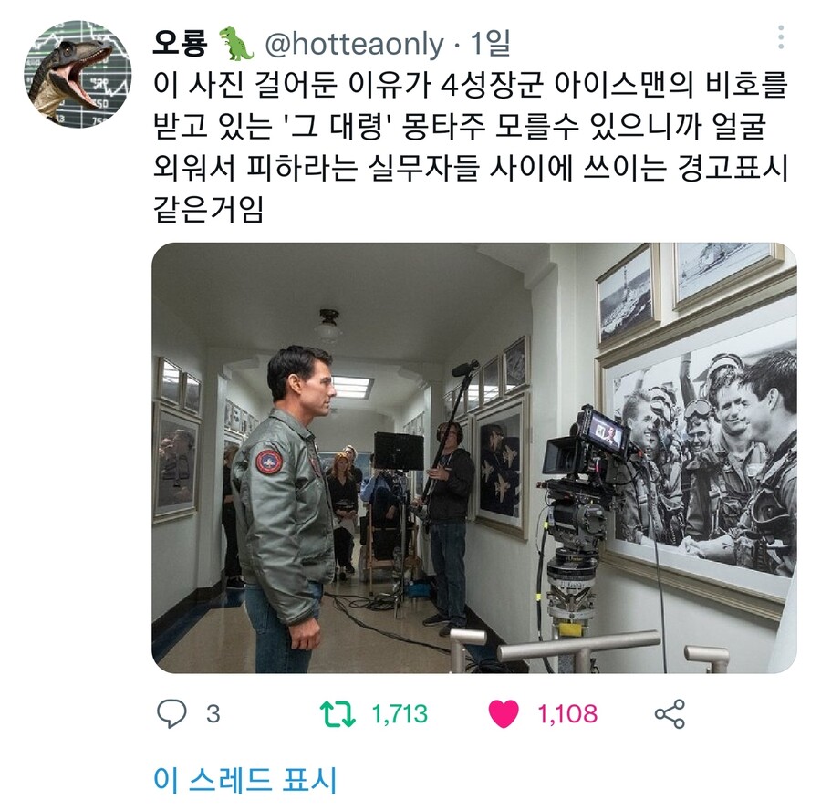Image resolution: width=821 pixels, height=810 pixels.
Task: View the 1,713 retweets count
Action: (400, 714)
